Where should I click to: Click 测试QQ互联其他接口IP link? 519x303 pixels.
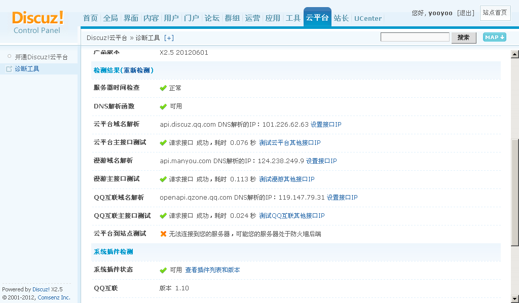(292, 216)
